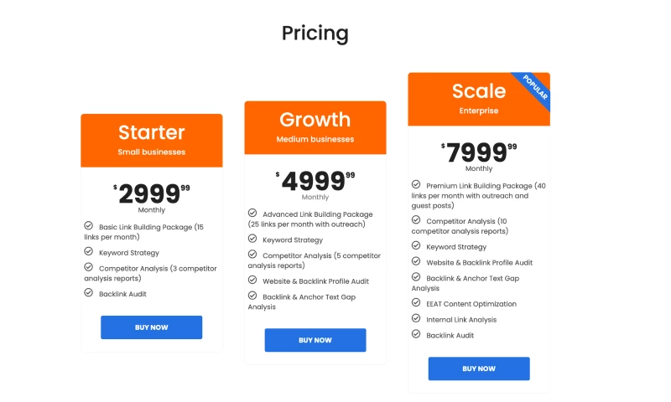Click the blue Popular ribbon badge
The image size is (671, 402).
[535, 88]
